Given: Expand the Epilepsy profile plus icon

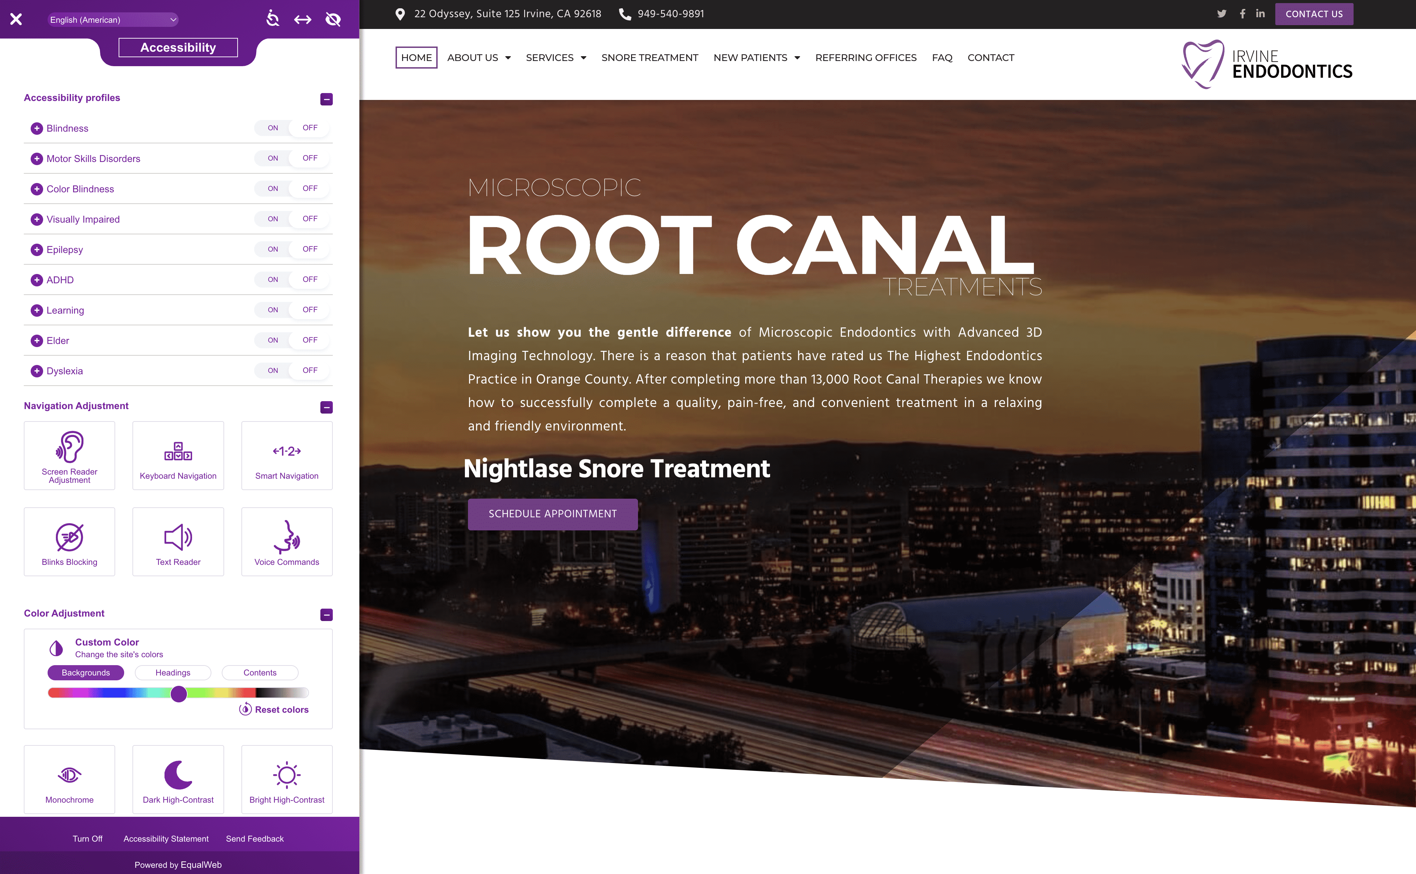Looking at the screenshot, I should point(37,250).
